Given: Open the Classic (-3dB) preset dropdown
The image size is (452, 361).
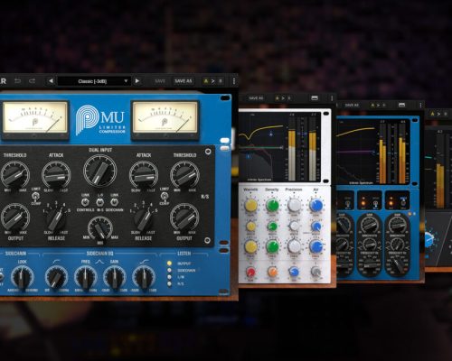Looking at the screenshot, I should (93, 81).
